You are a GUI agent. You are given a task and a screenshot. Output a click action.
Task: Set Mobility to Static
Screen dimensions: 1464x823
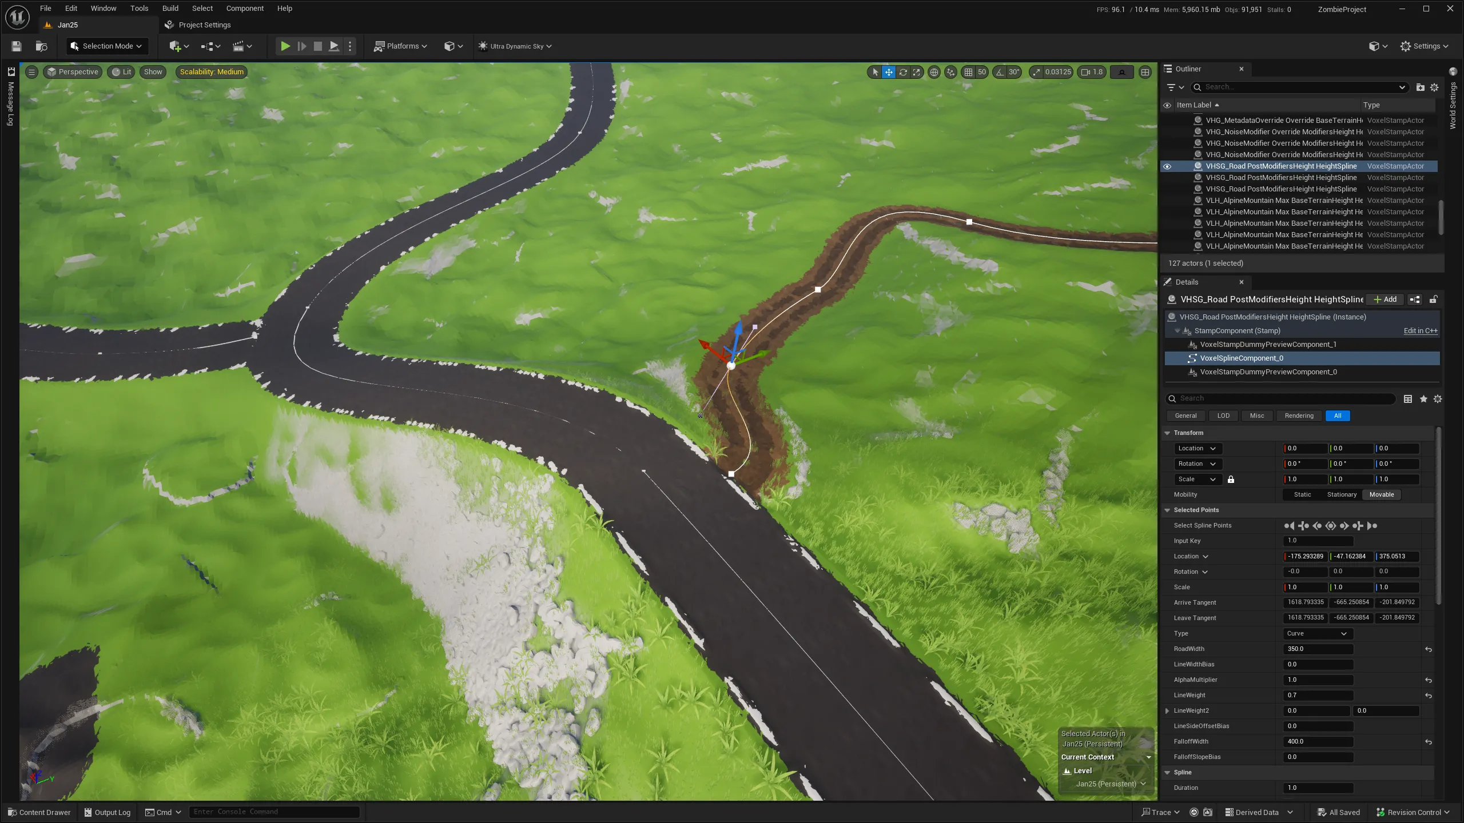[1302, 495]
